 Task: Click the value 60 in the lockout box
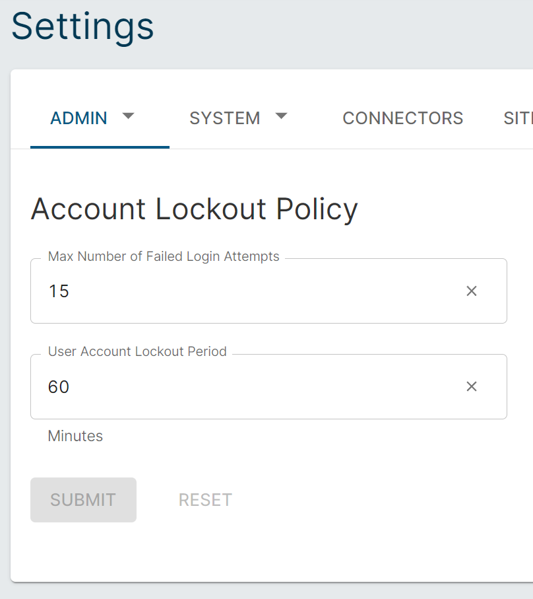[x=59, y=387]
